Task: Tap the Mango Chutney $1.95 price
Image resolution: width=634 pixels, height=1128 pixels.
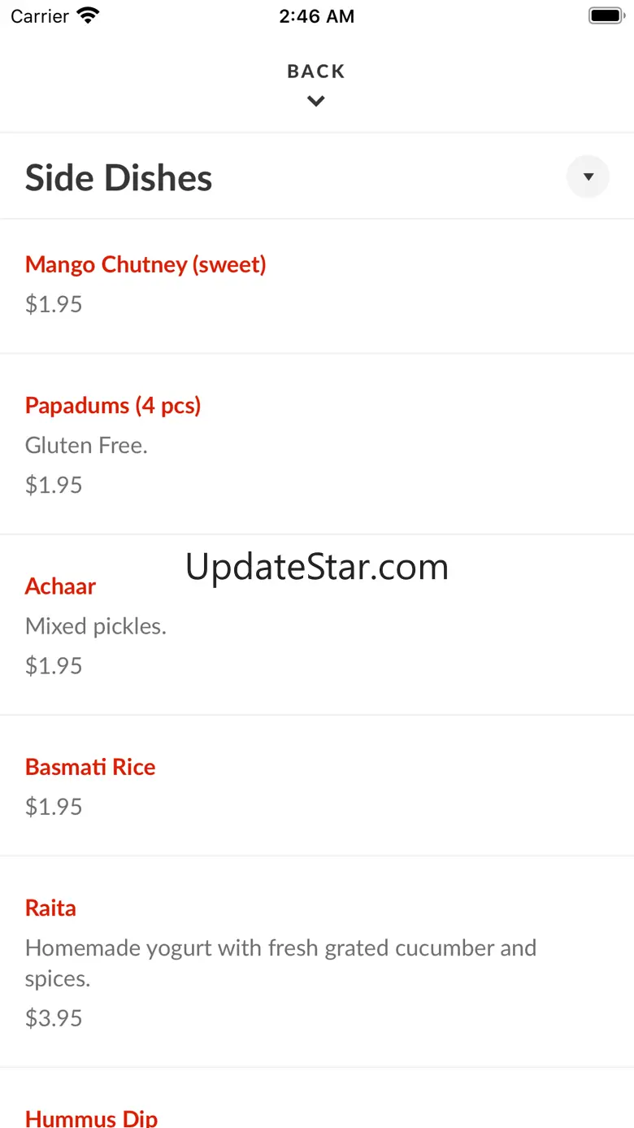Action: [54, 304]
